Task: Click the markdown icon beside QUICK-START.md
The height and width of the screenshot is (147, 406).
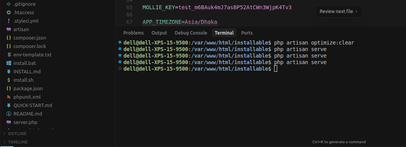Action: pyautogui.click(x=8, y=106)
